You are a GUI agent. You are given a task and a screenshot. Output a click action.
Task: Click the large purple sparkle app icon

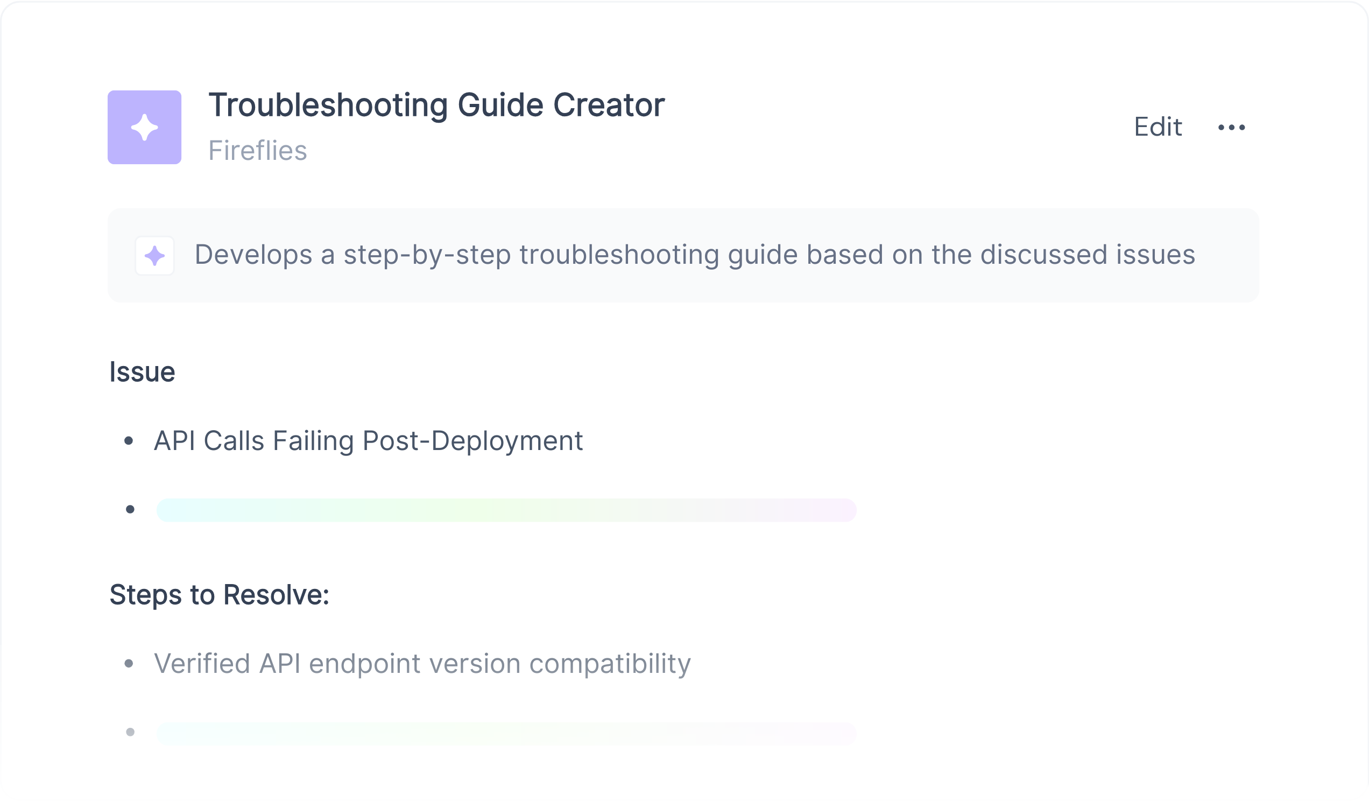tap(144, 127)
